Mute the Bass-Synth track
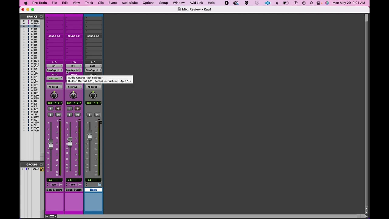This screenshot has width=389, height=219. pos(77,115)
